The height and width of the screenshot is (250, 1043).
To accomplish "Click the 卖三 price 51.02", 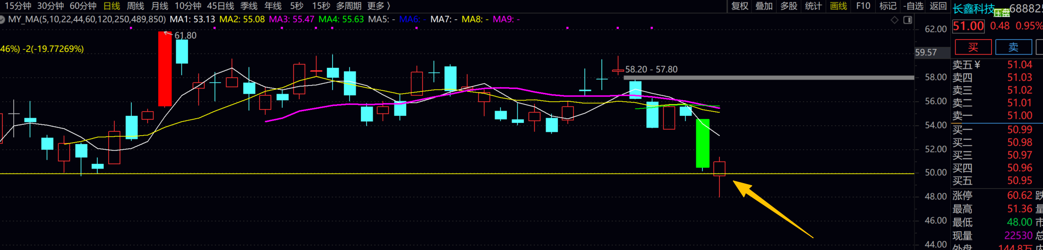I will pyautogui.click(x=1019, y=90).
